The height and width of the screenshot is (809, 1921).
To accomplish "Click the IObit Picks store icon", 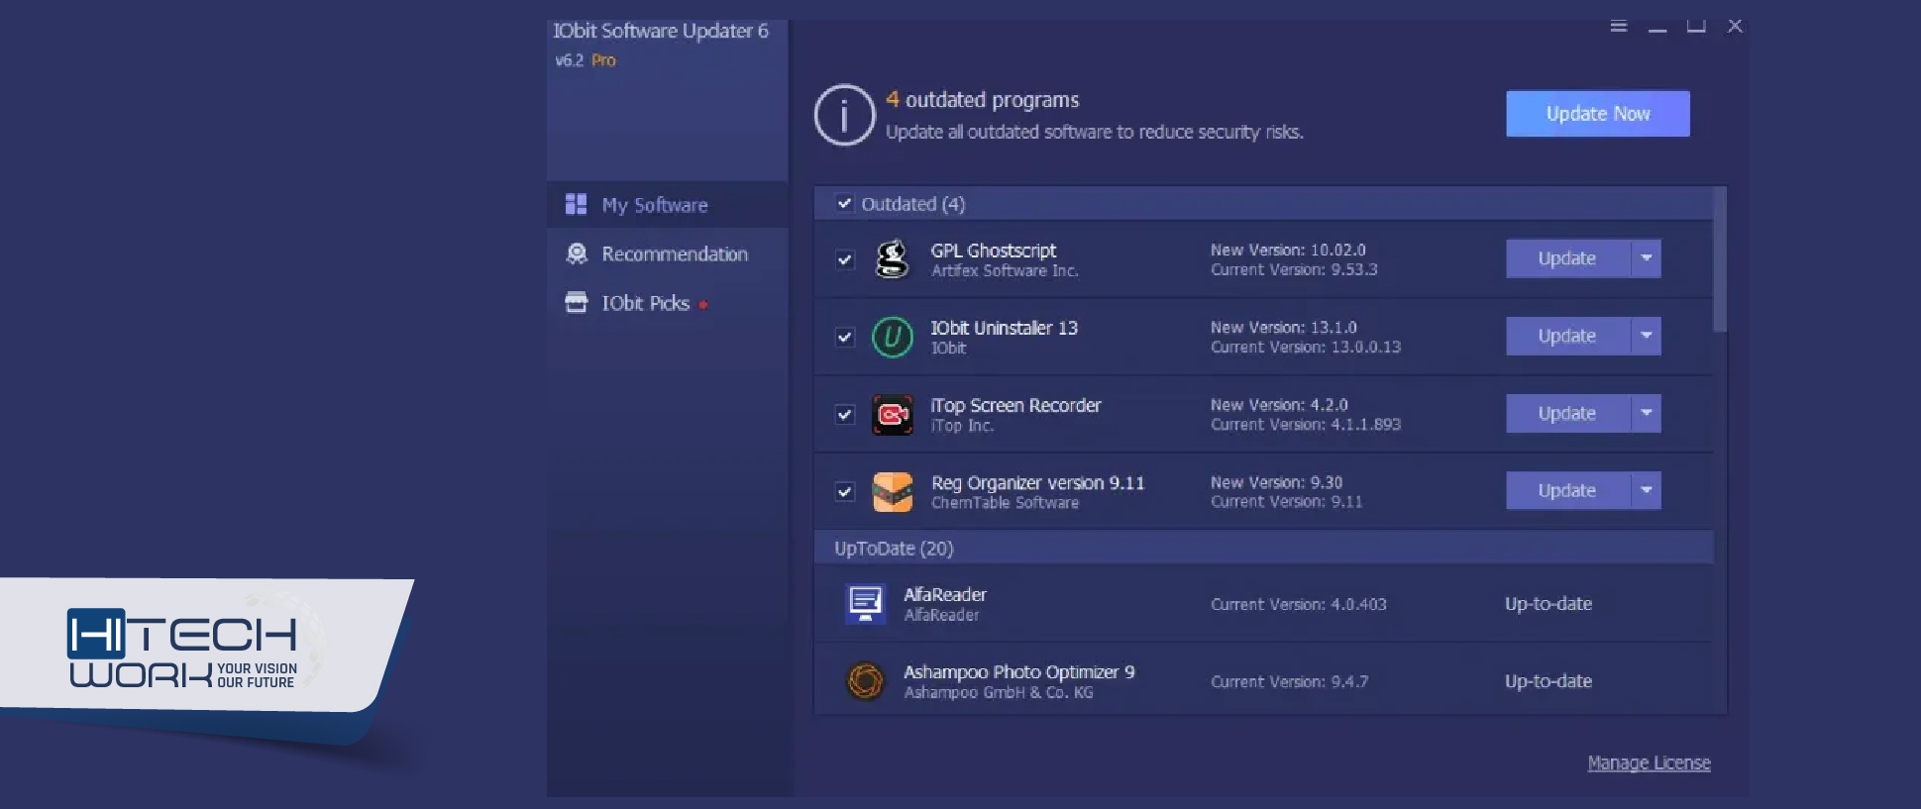I will tap(576, 302).
